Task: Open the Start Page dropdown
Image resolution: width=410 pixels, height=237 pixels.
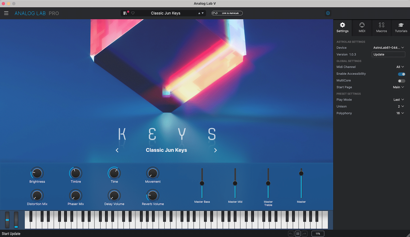Action: (x=398, y=87)
